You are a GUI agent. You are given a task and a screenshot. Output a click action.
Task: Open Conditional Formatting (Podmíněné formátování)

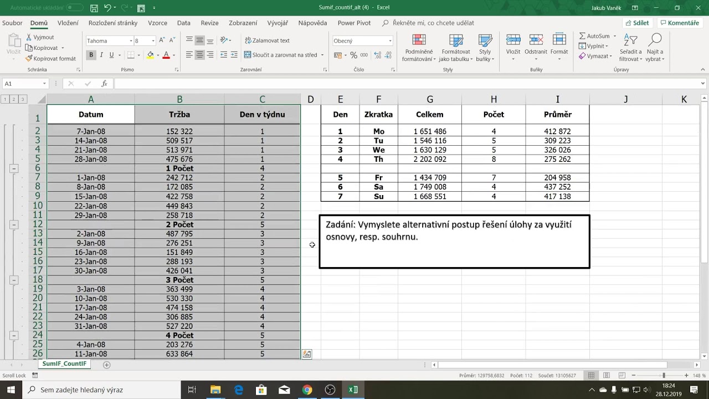coord(419,48)
